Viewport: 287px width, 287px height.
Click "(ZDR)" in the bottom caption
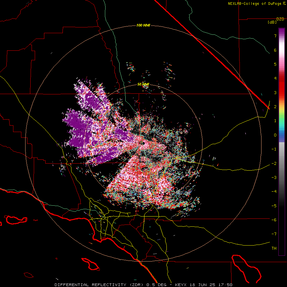coord(137,285)
